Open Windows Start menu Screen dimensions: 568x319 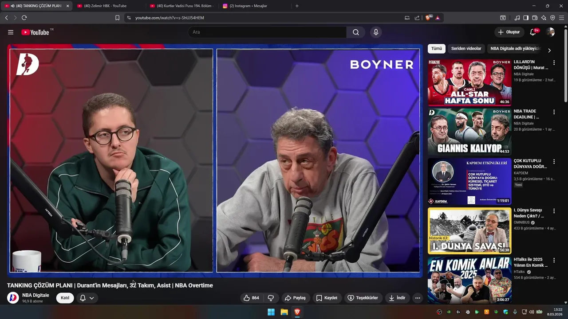[271, 312]
